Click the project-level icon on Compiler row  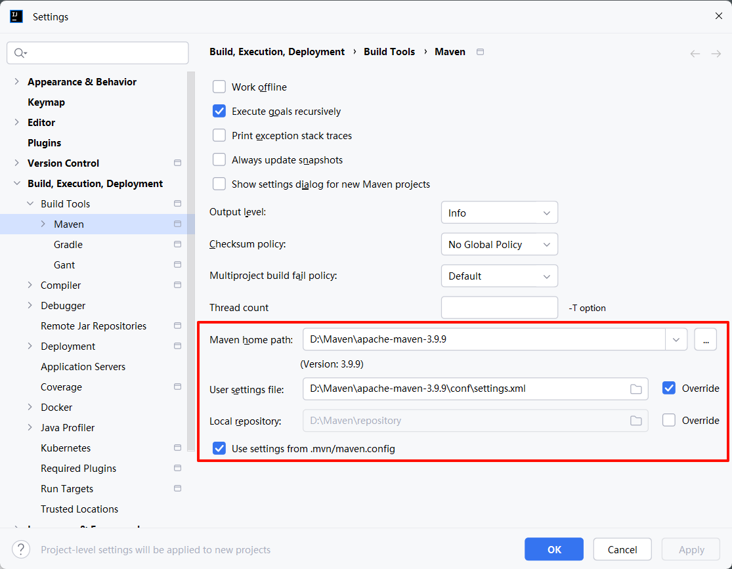click(x=177, y=285)
